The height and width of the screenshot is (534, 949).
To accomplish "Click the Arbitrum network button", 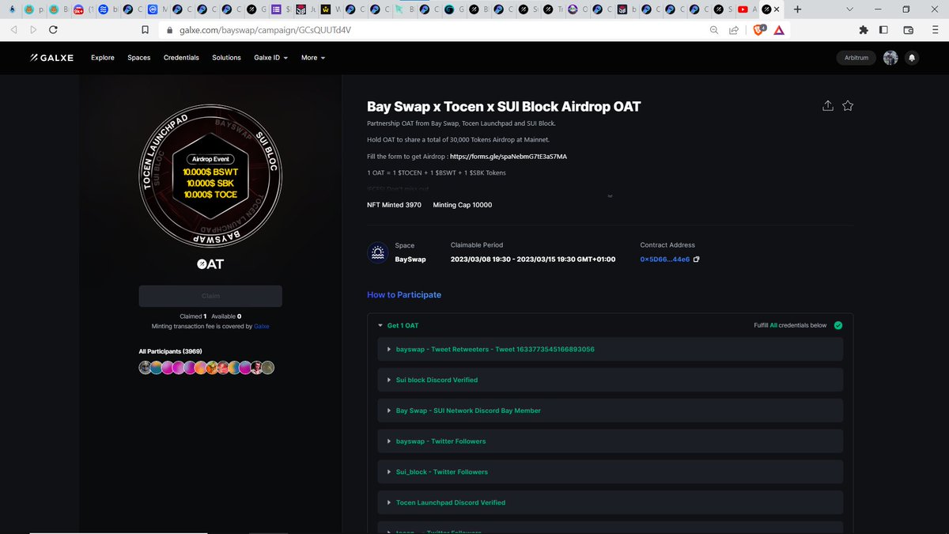I will (856, 58).
